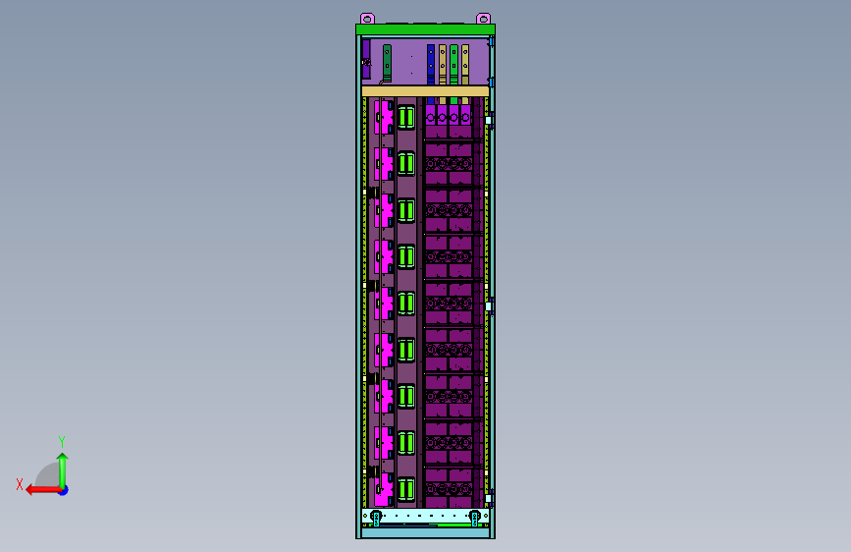Image resolution: width=851 pixels, height=552 pixels.
Task: Select the right lifting eye on cabinet top
Action: click(483, 19)
